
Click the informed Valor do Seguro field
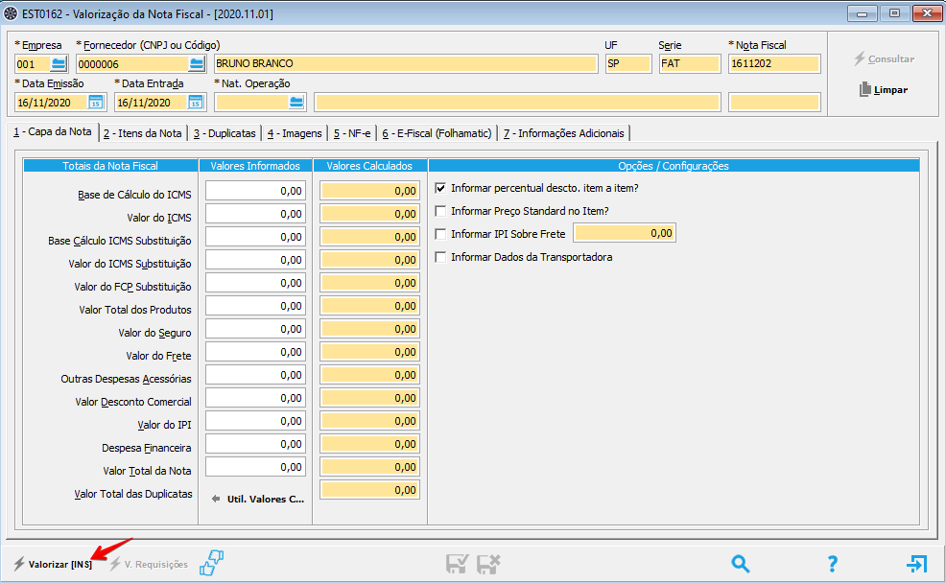point(256,329)
